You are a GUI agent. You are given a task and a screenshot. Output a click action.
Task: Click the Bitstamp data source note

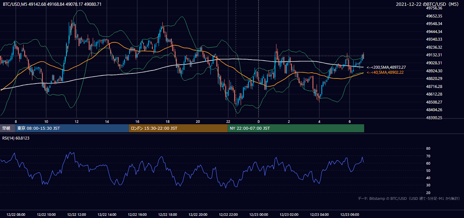coord(409,198)
